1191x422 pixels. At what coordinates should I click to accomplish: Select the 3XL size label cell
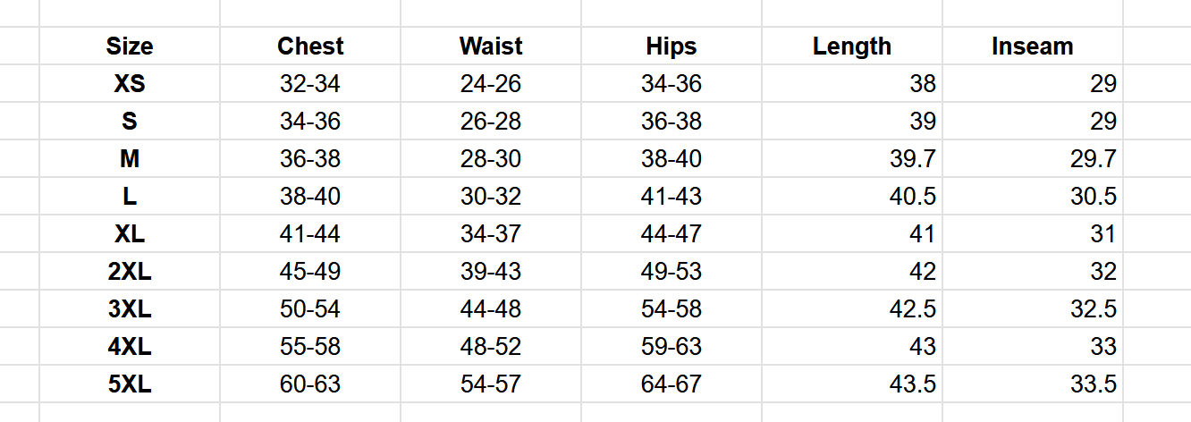(x=130, y=309)
